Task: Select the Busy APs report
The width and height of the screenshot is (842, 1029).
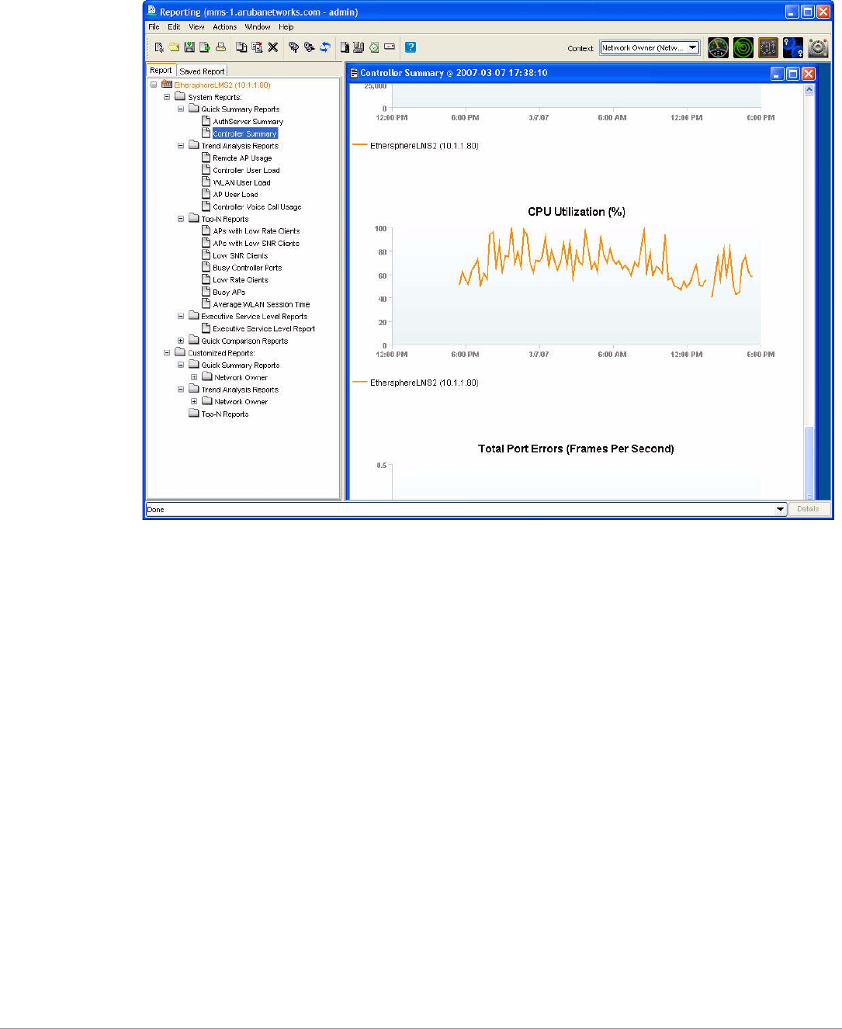Action: [229, 293]
